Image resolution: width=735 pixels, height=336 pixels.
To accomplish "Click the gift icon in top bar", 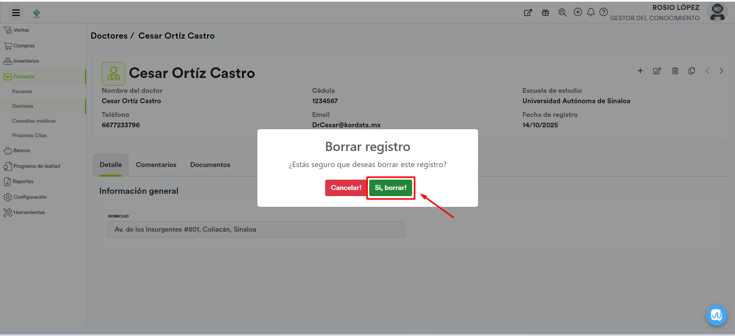I will coord(545,13).
